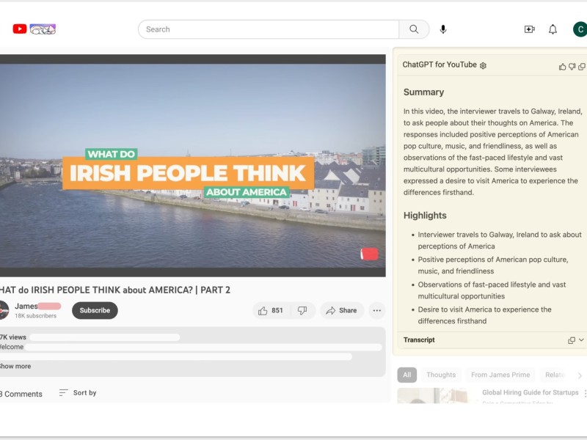Show more filter chips with arrow
This screenshot has width=587, height=440.
pos(580,375)
